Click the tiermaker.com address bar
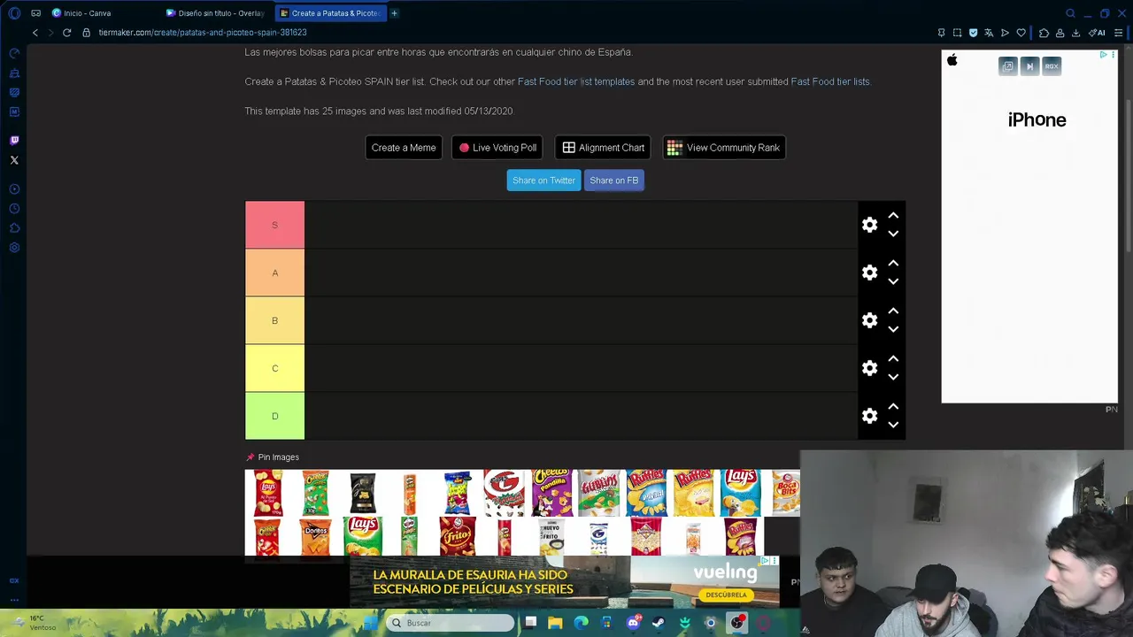1133x637 pixels. 204,33
